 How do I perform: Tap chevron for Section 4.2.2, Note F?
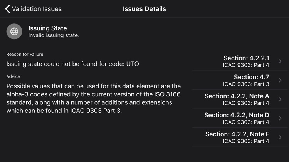coord(280,137)
